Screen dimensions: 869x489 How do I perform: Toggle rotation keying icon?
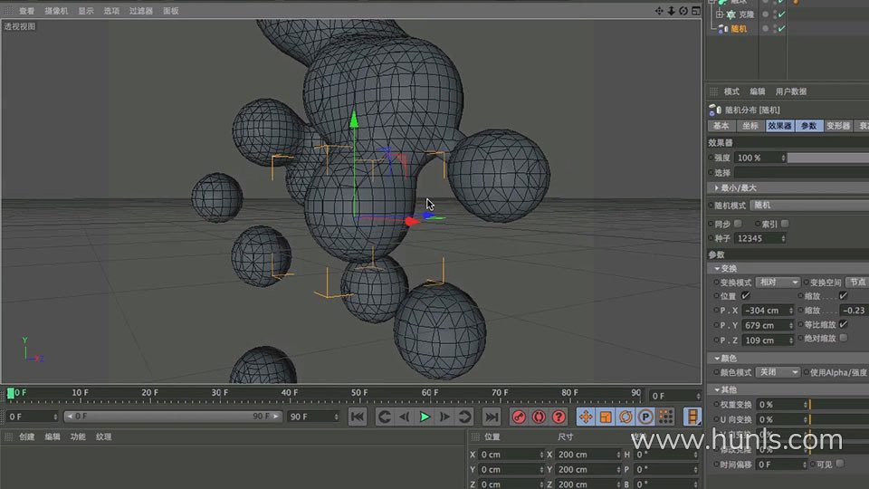click(625, 417)
